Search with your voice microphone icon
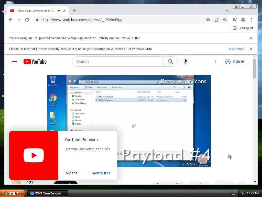The width and height of the screenshot is (262, 197). coord(186,62)
